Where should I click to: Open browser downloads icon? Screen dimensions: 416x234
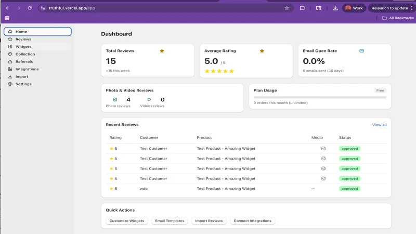click(335, 8)
